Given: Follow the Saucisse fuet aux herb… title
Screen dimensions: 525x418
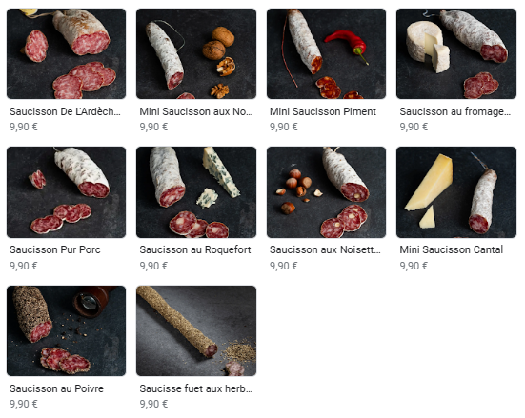Looking at the screenshot, I should tap(196, 388).
